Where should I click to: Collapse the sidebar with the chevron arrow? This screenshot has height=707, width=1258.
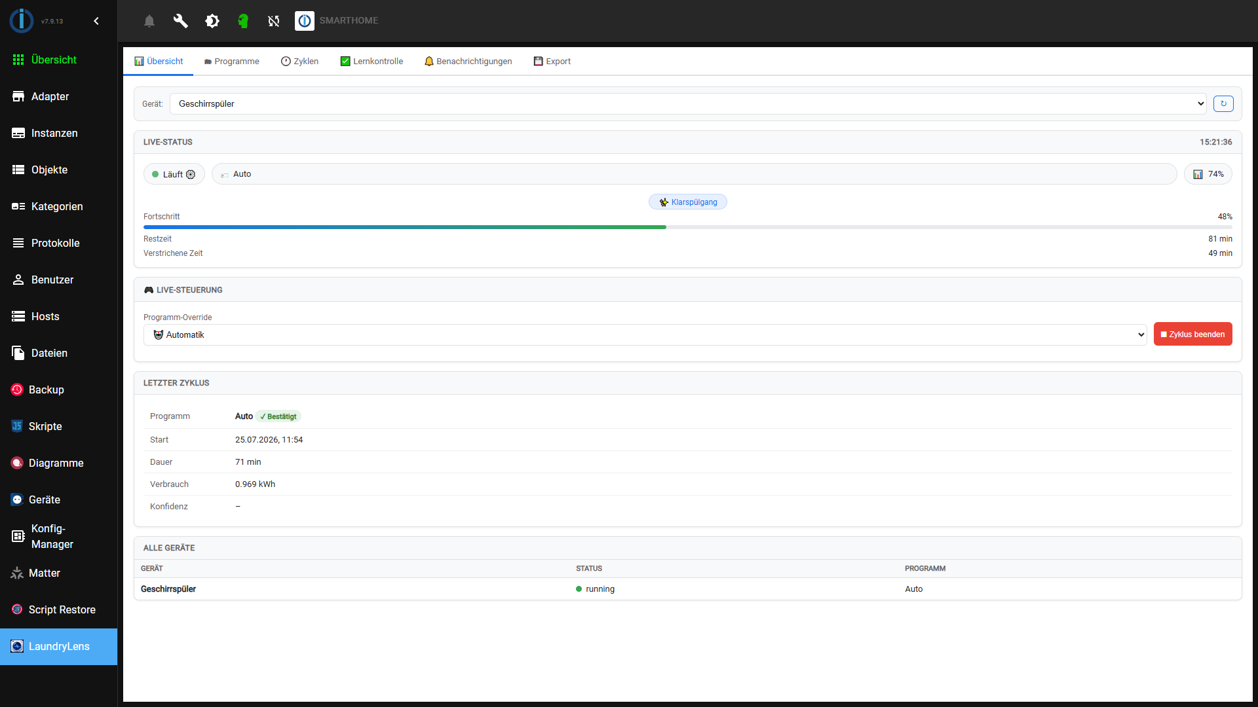coord(96,21)
